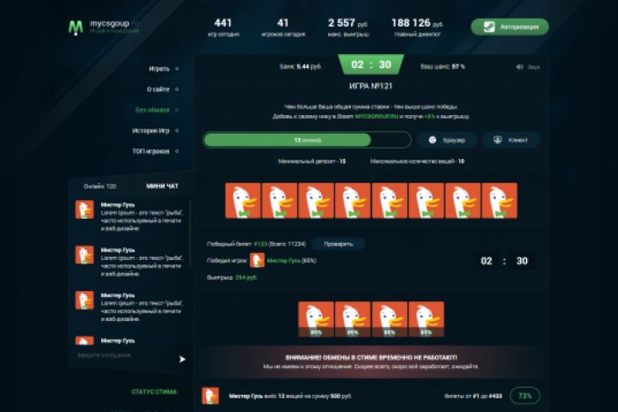This screenshot has height=412, width=618.
Task: Click the Выигрыш 254 руб. text
Action: click(x=232, y=277)
